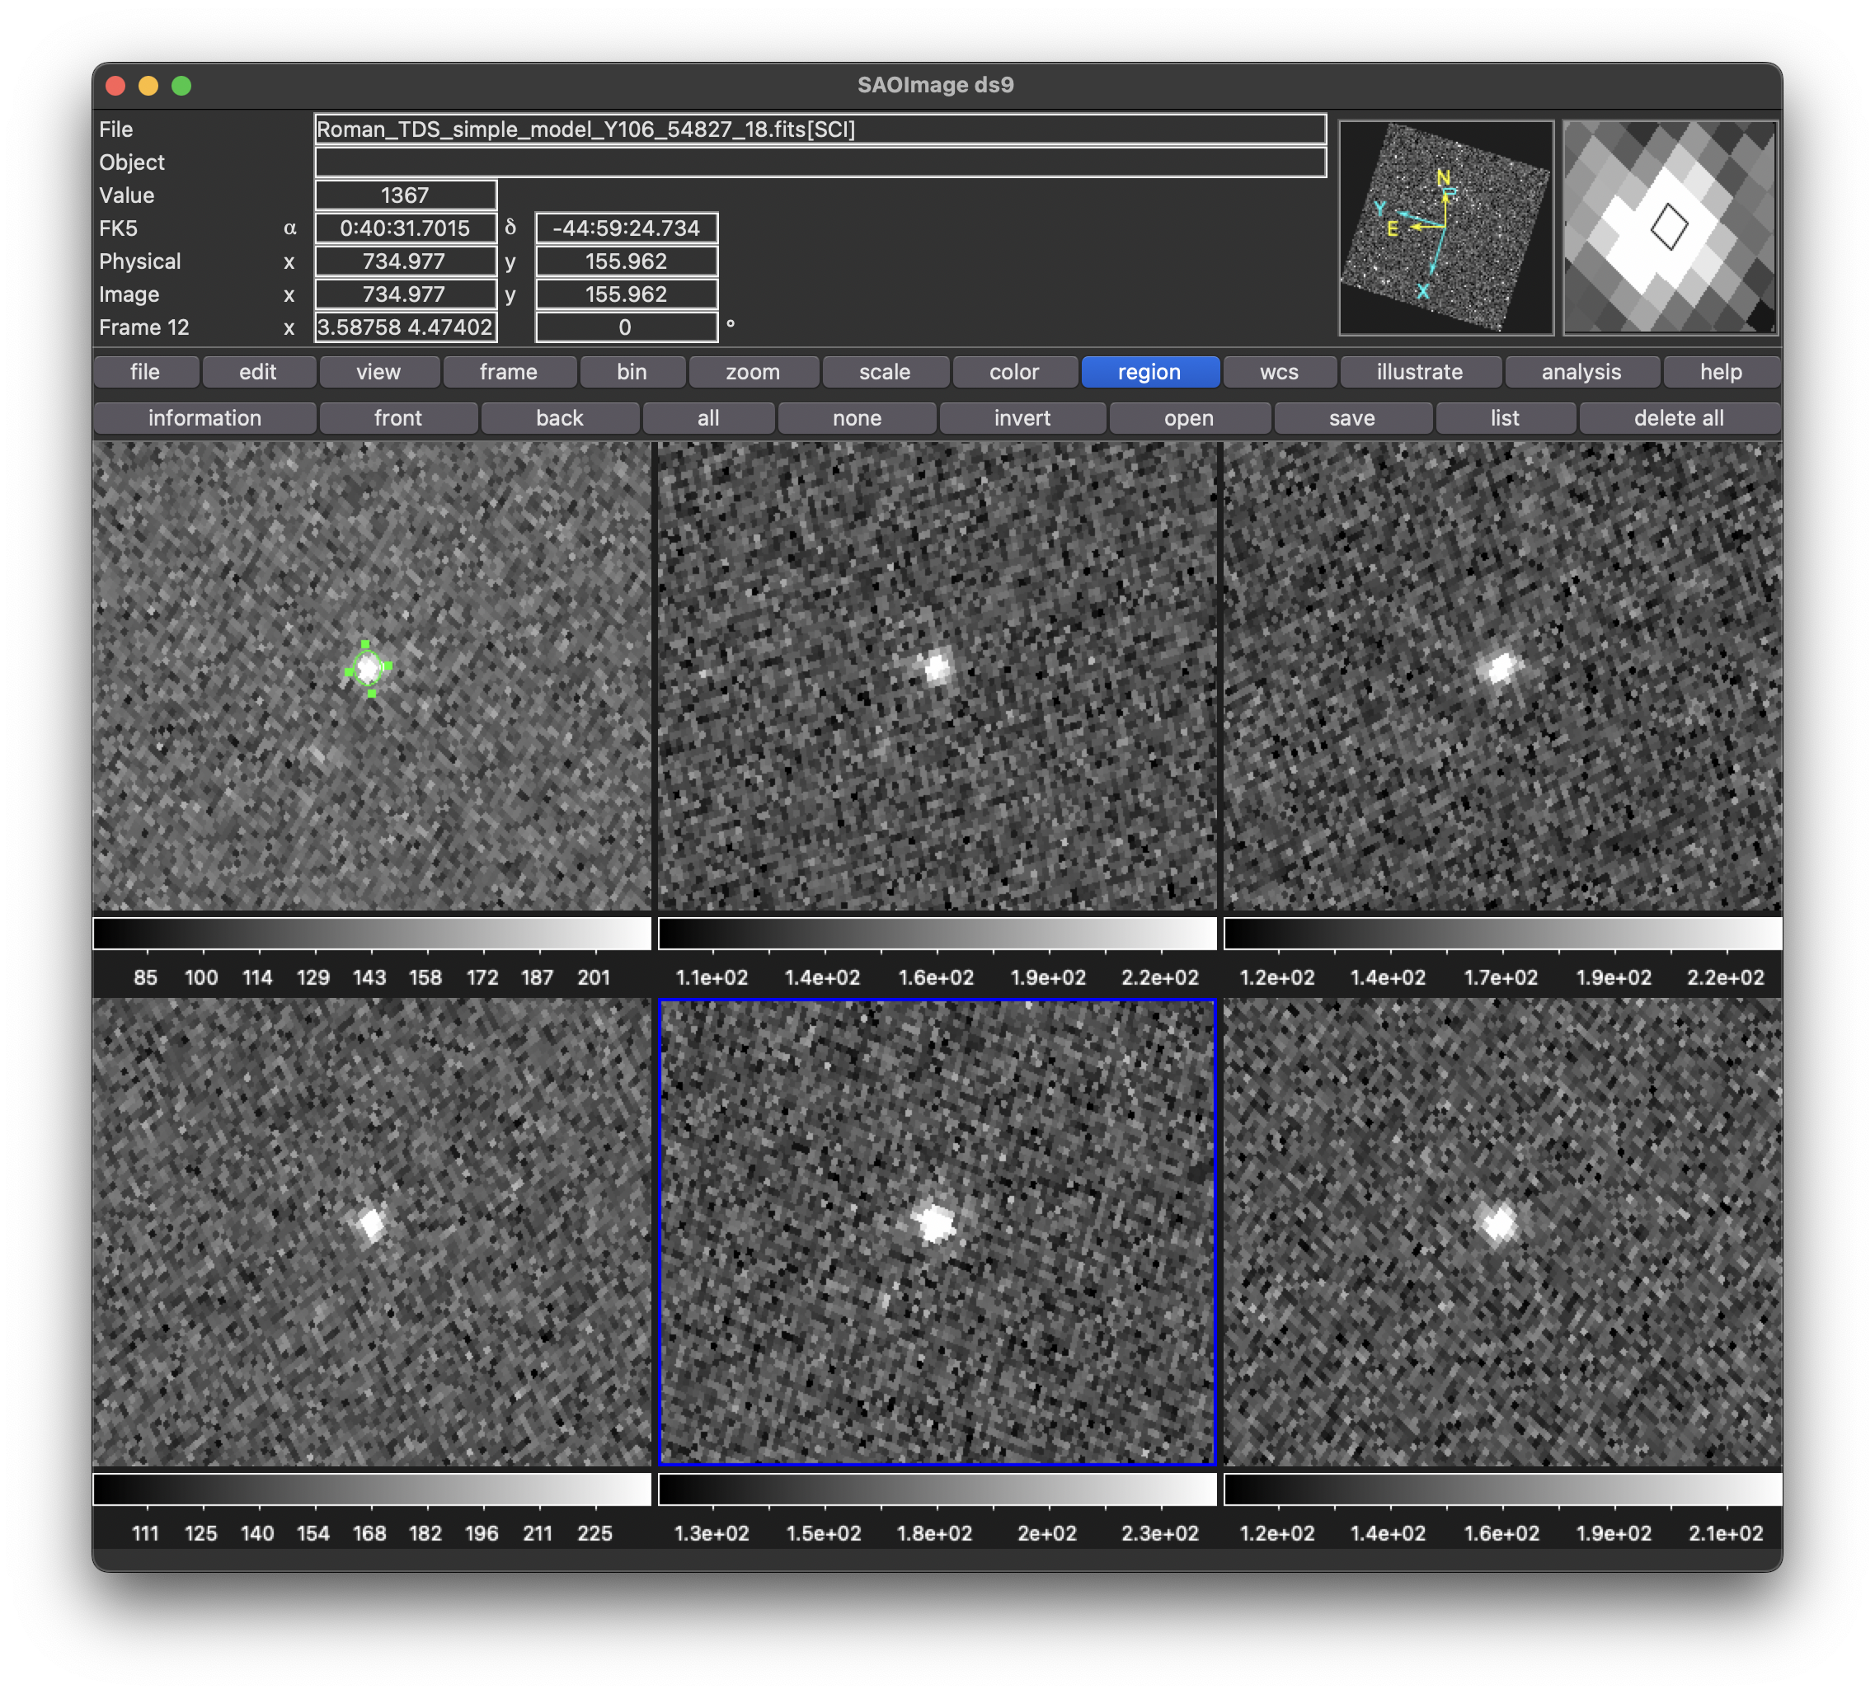Click the Value field showing 1367
The height and width of the screenshot is (1694, 1875).
point(406,195)
